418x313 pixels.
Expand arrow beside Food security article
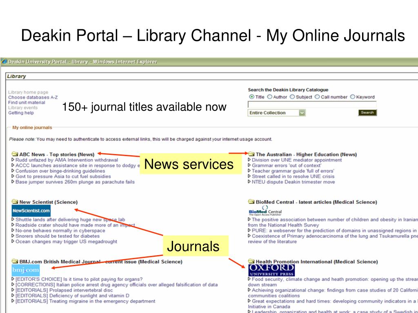[x=249, y=279]
